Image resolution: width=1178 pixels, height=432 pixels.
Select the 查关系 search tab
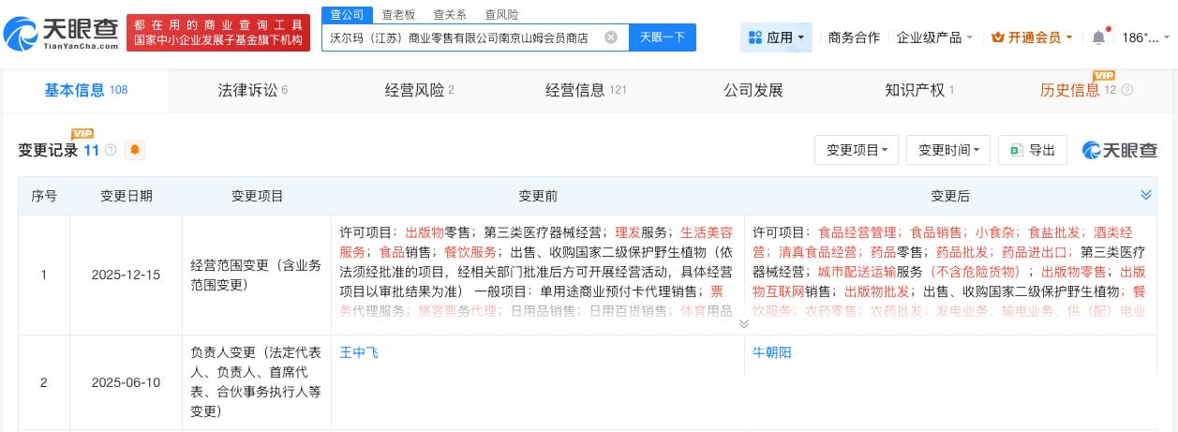450,15
